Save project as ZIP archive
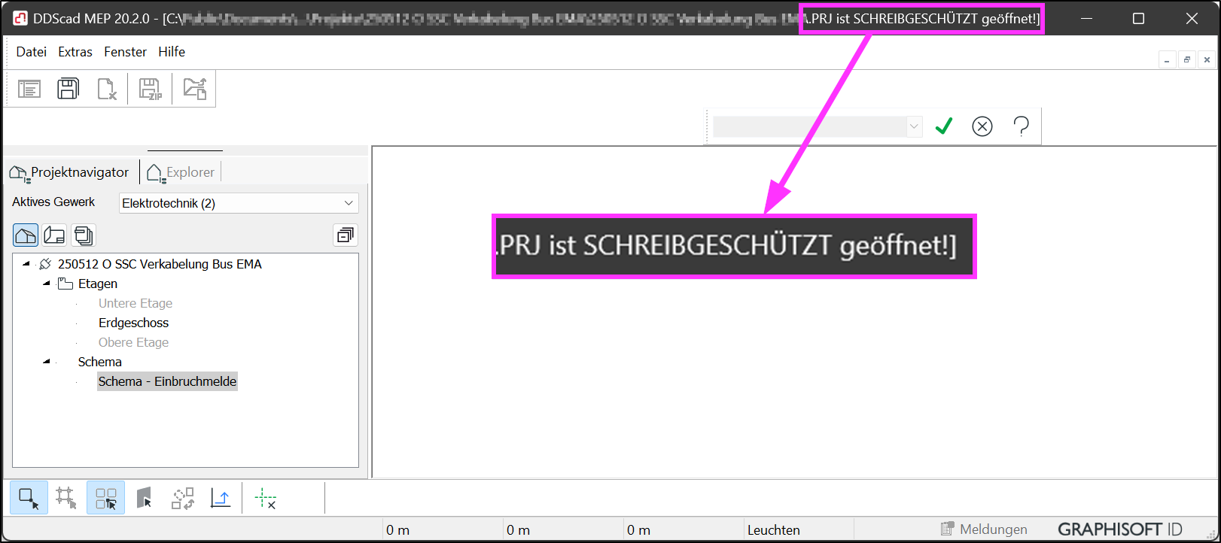Image resolution: width=1221 pixels, height=543 pixels. (x=151, y=89)
